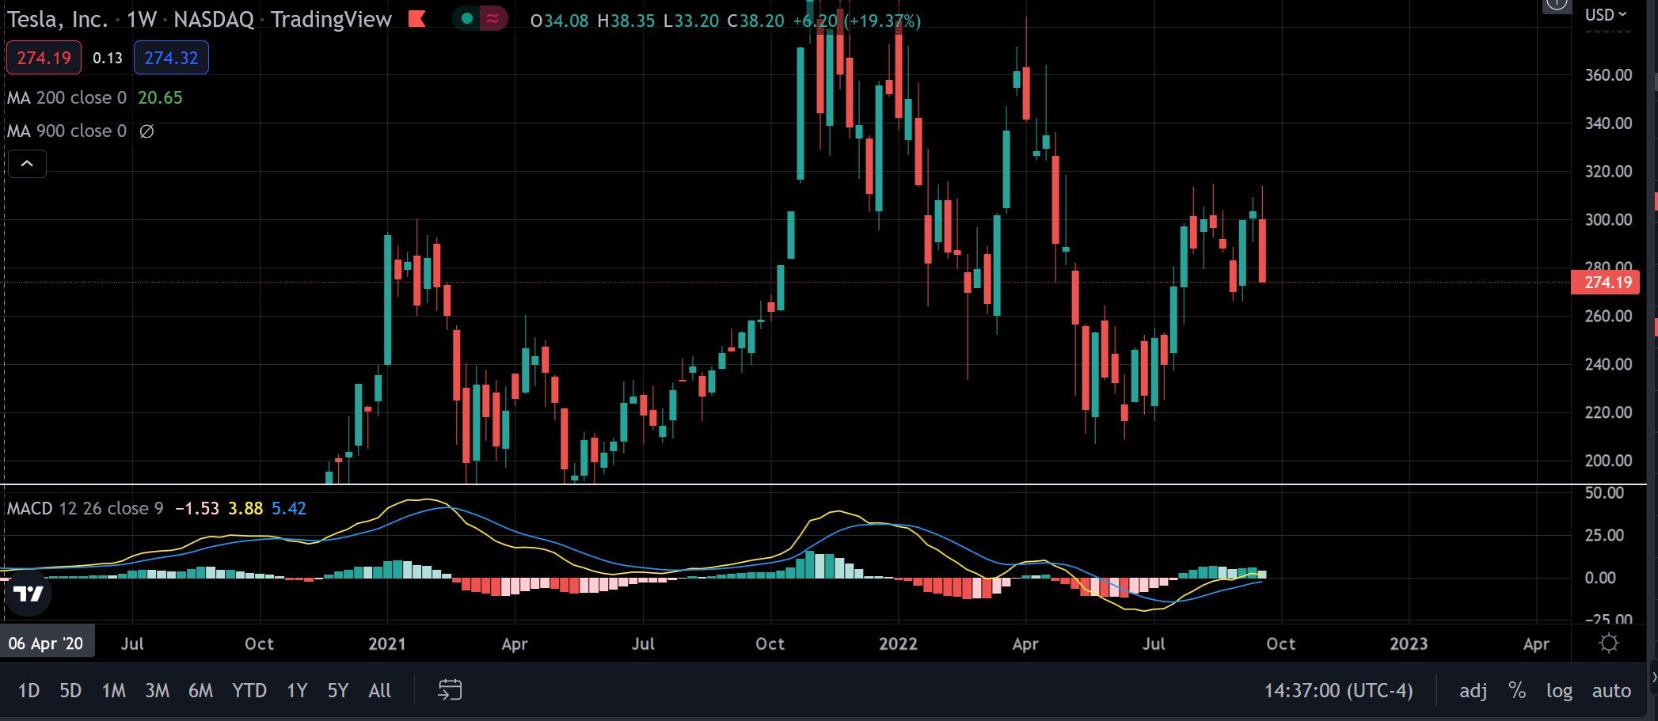Click the TradingView logo badge

(x=29, y=594)
